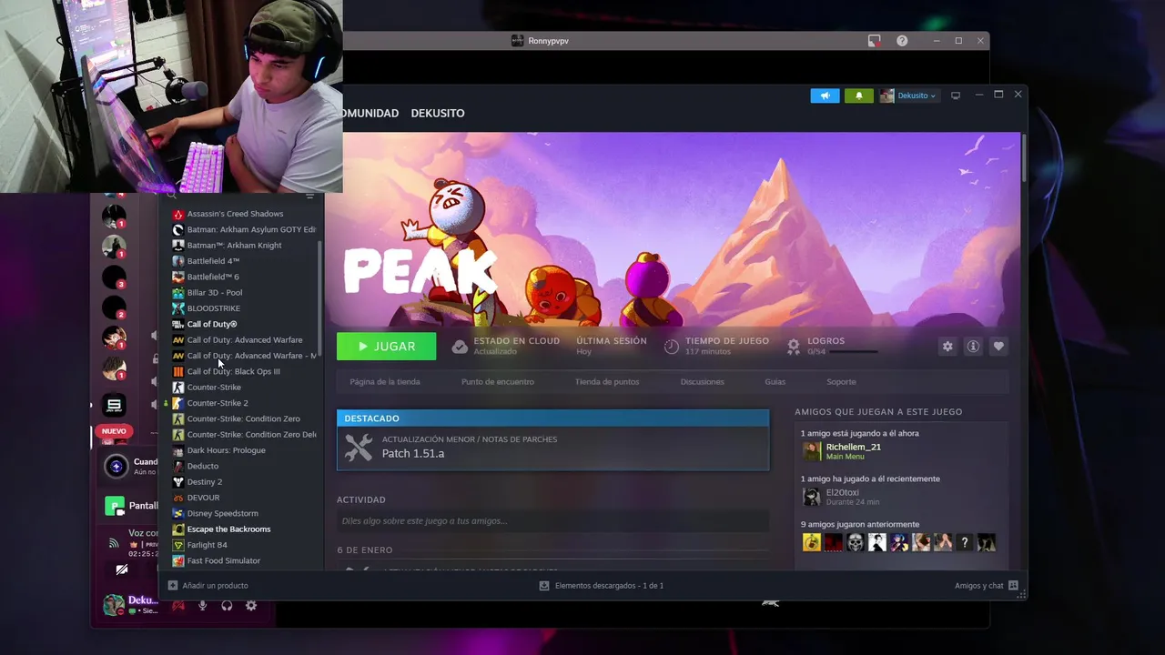Open Elementos descargados downloads status

[x=602, y=586]
